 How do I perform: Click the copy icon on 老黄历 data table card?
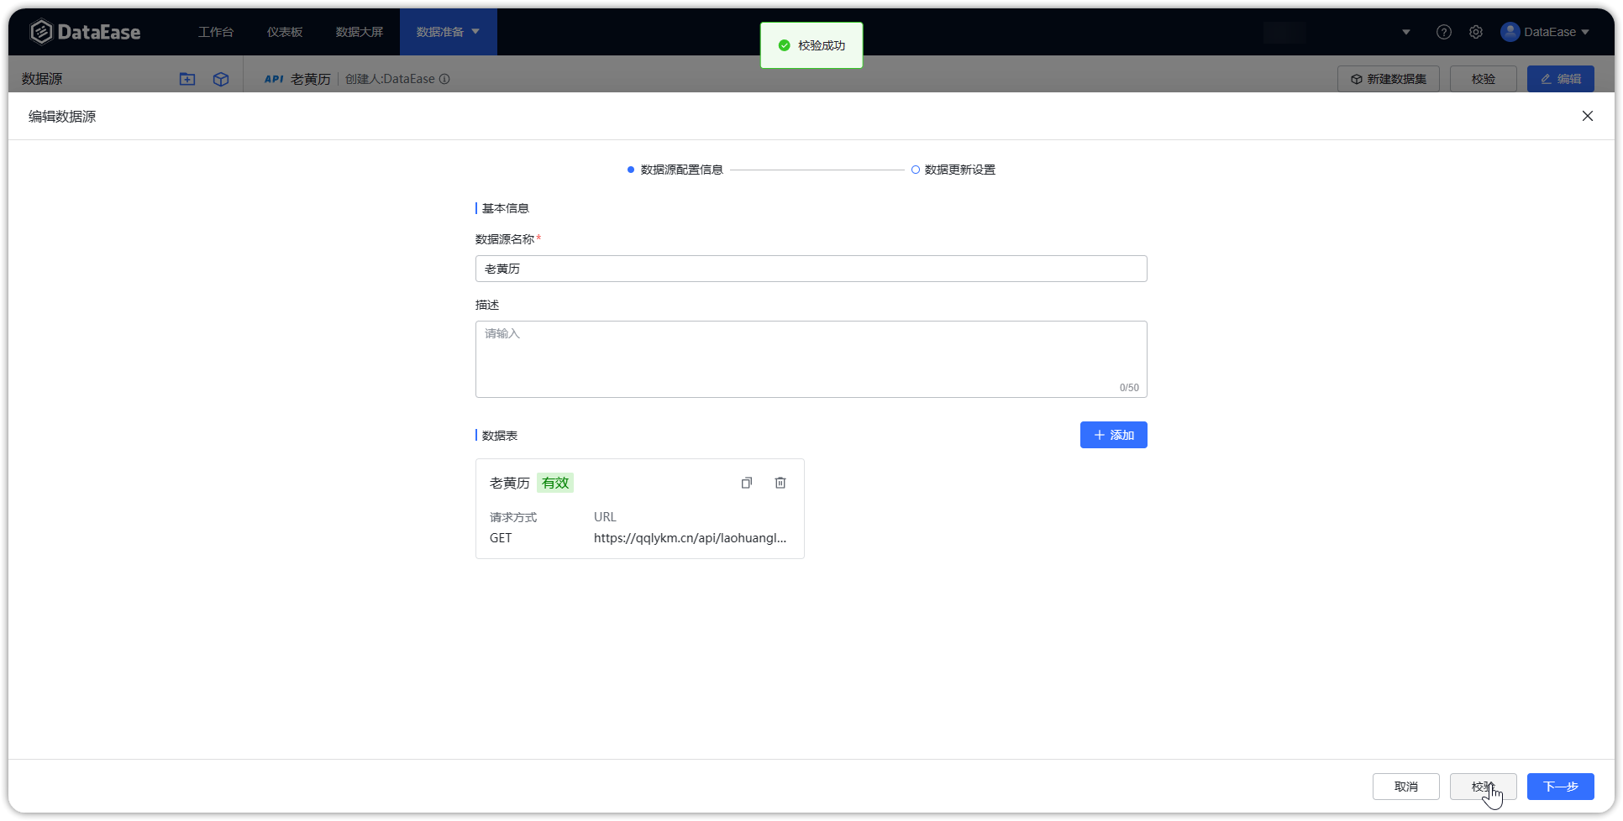coord(746,483)
